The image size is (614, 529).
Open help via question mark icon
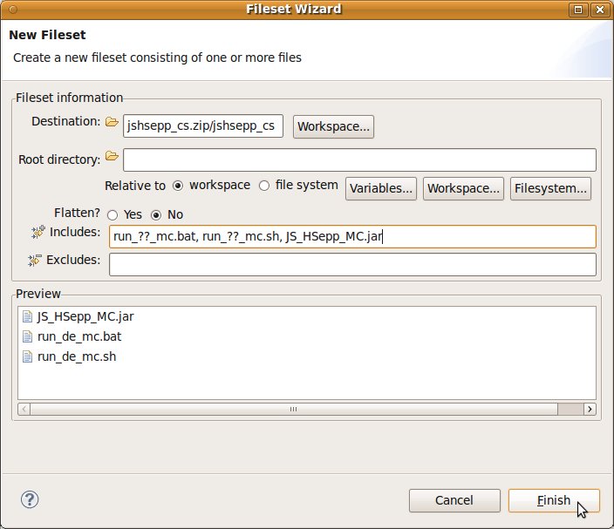pos(30,499)
